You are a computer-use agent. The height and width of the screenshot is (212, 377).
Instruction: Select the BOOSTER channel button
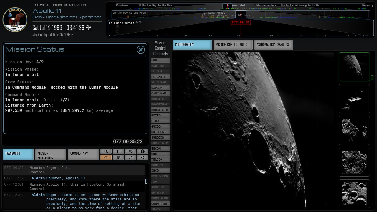pos(161,99)
